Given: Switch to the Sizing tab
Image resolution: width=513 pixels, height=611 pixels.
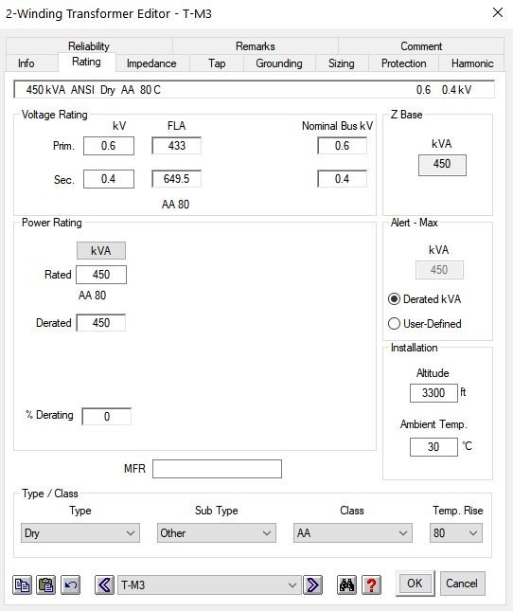Looking at the screenshot, I should point(342,63).
